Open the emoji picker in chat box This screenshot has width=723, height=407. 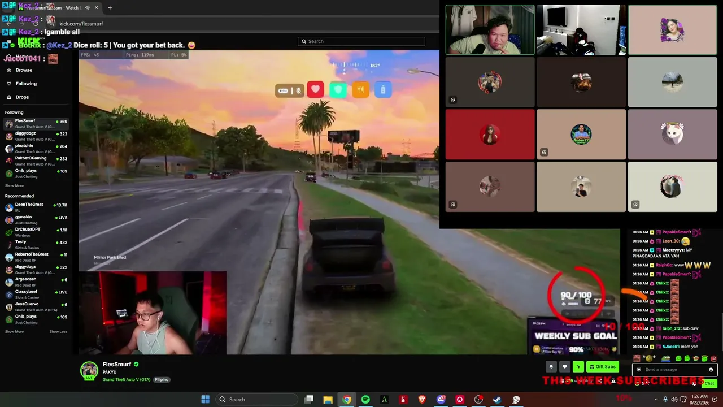pyautogui.click(x=711, y=370)
